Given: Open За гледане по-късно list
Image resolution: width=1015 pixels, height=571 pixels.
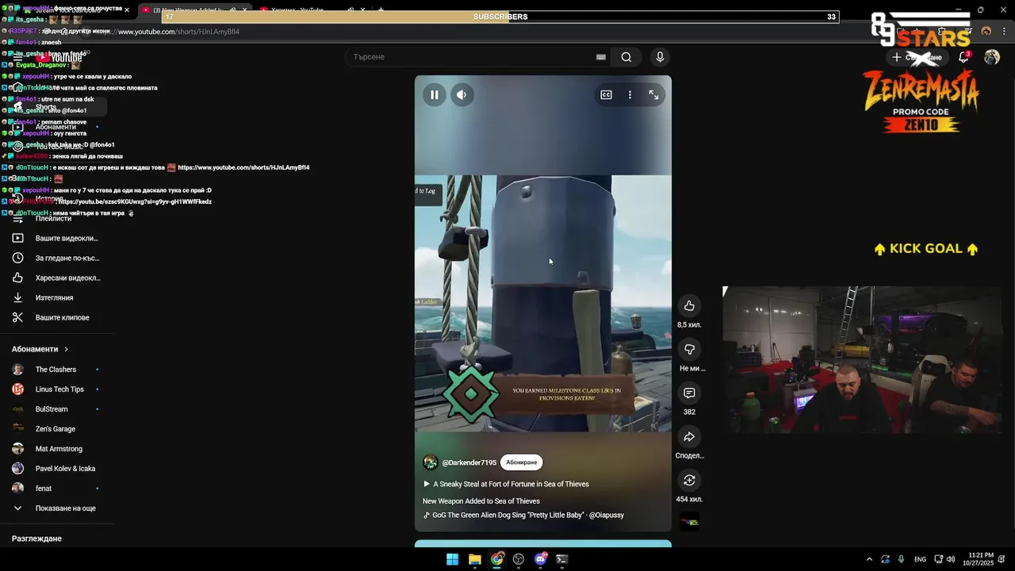Looking at the screenshot, I should pyautogui.click(x=56, y=258).
